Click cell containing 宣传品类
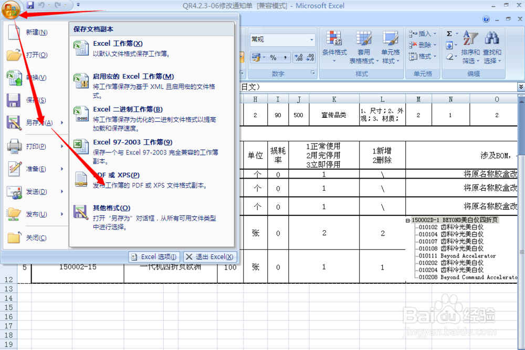The image size is (525, 350). point(334,115)
